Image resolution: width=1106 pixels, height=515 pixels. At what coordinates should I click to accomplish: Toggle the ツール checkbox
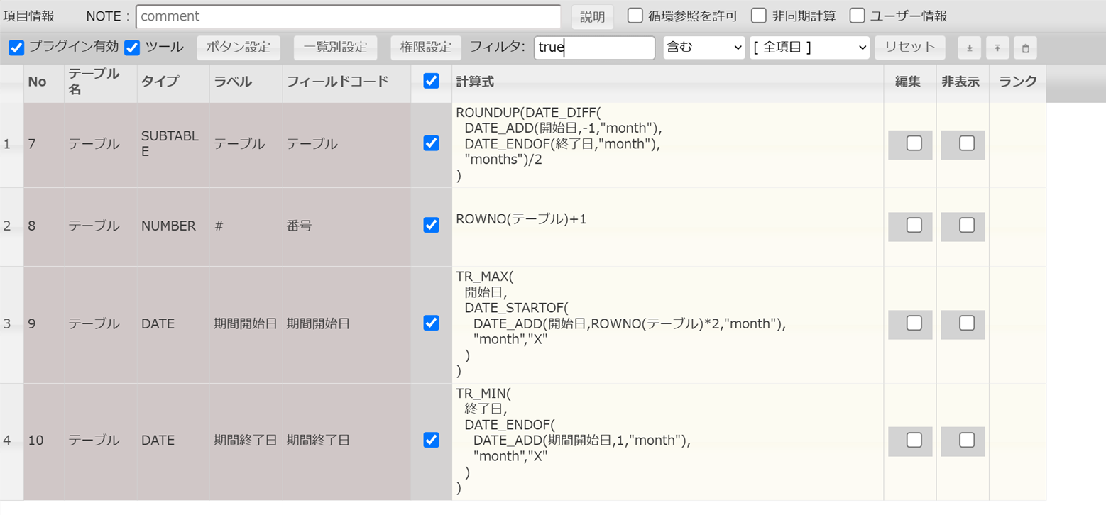tap(132, 48)
